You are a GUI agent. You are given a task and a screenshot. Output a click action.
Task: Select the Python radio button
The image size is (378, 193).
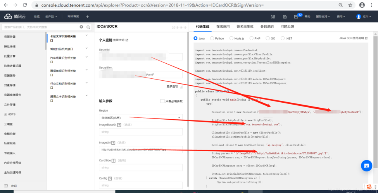pos(212,38)
